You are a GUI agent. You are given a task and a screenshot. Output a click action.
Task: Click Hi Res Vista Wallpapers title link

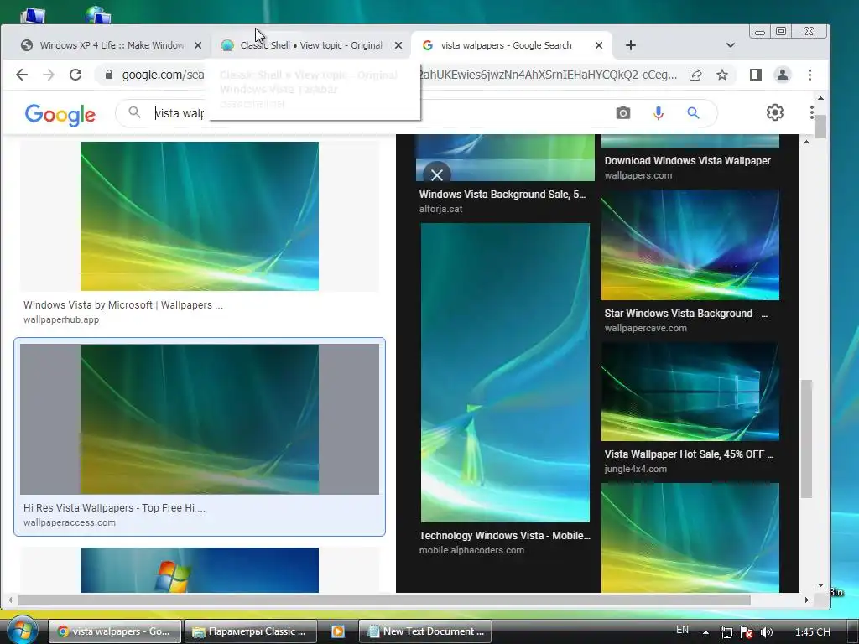[x=114, y=507]
